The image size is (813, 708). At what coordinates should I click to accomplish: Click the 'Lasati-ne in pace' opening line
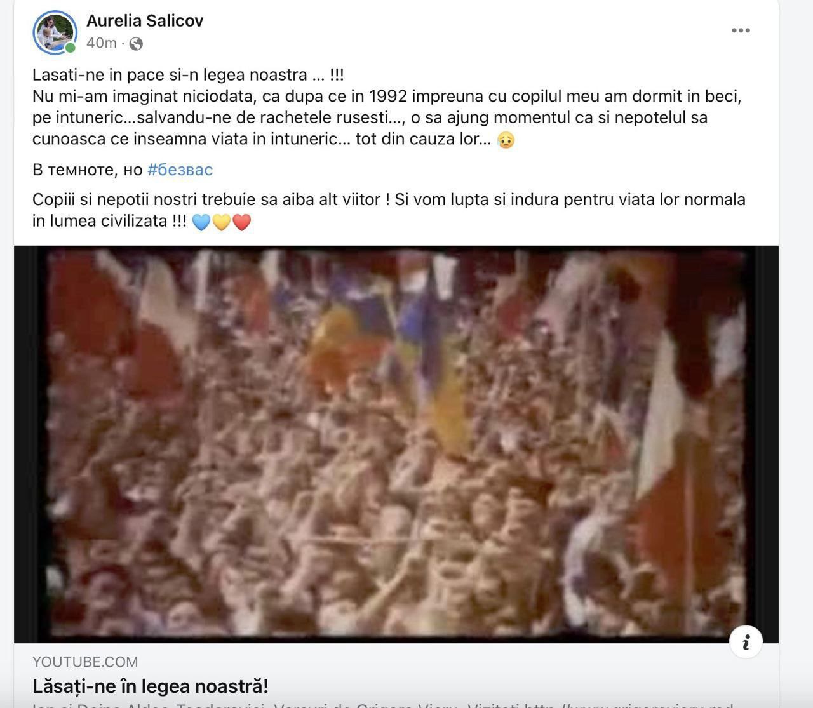(188, 75)
